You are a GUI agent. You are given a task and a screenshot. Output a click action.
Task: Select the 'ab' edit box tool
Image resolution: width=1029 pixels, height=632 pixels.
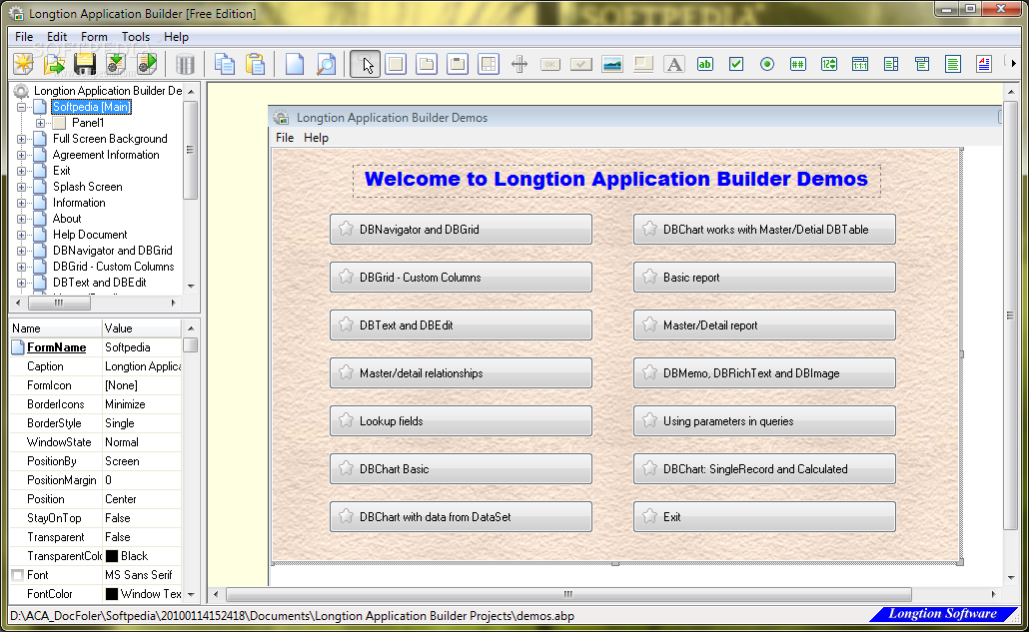[704, 64]
